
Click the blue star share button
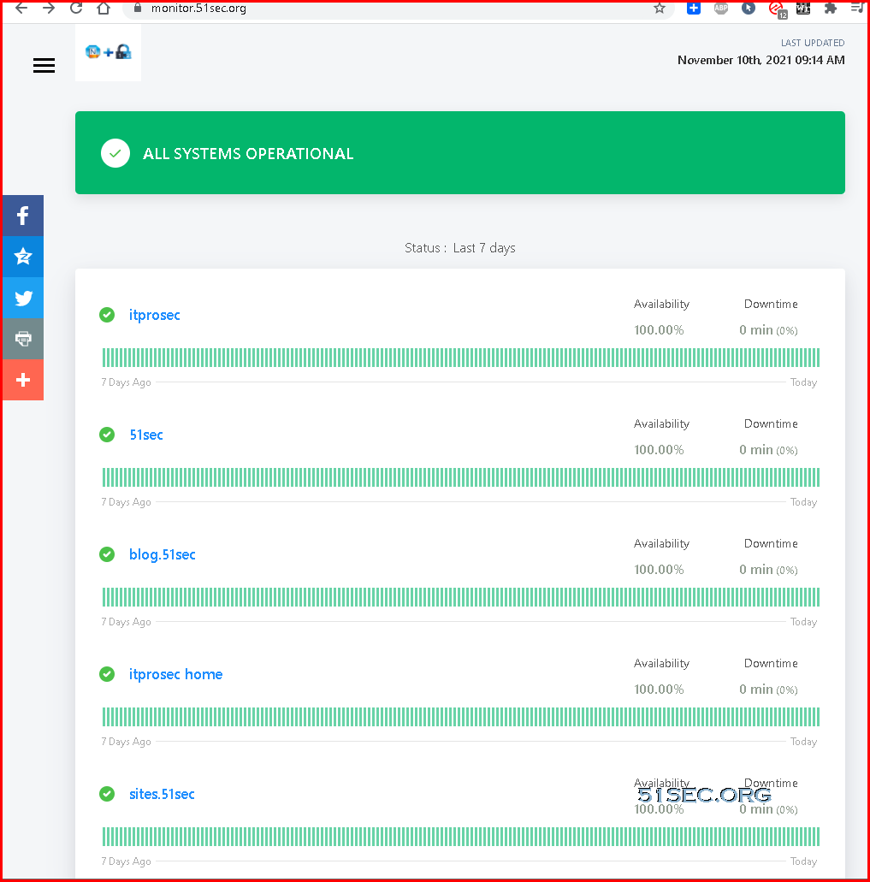click(x=23, y=257)
